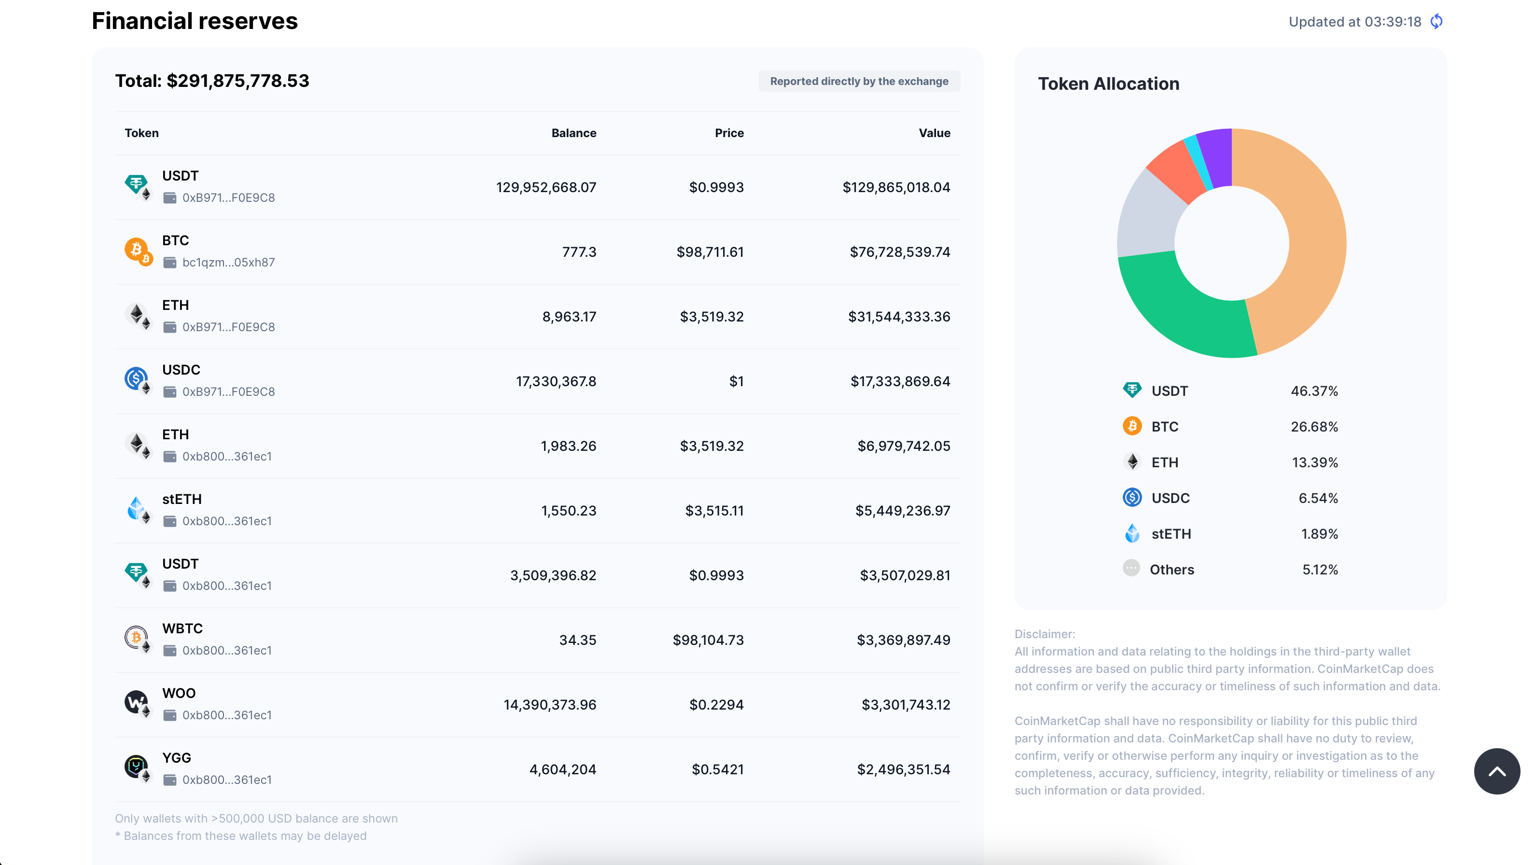The width and height of the screenshot is (1535, 865).
Task: Open BTC wallet address bc1qzm...05xh87
Action: click(229, 263)
